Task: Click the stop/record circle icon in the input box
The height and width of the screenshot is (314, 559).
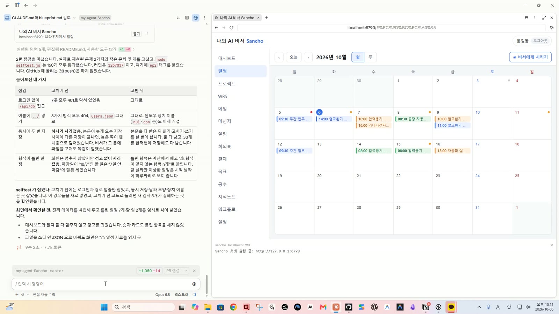Action: [194, 284]
